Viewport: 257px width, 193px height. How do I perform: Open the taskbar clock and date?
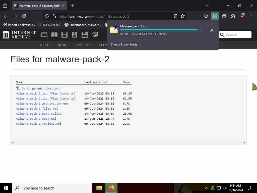click(x=235, y=188)
